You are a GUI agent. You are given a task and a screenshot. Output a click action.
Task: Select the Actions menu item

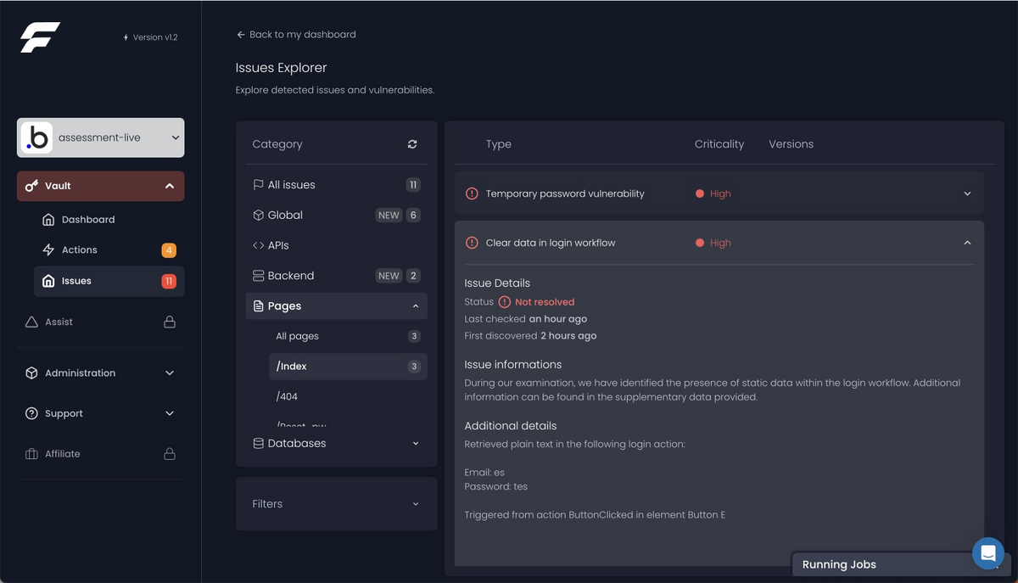(x=80, y=250)
